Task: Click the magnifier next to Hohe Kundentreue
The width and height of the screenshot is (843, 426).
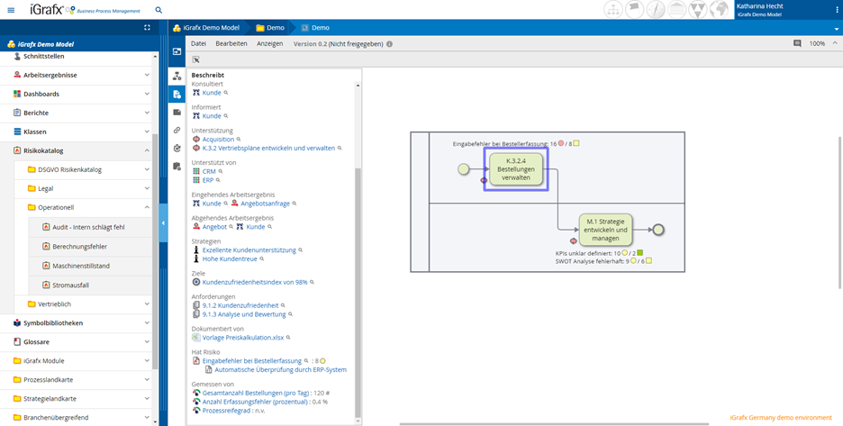Action: (262, 258)
